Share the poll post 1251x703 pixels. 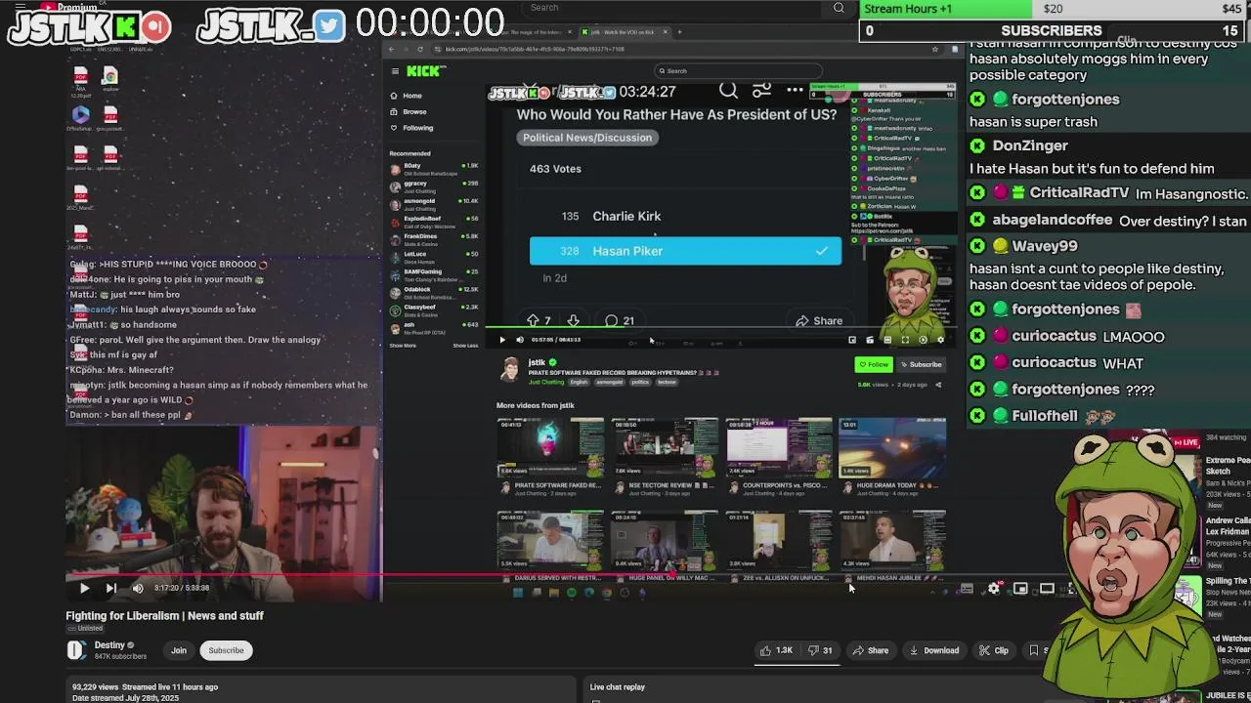tap(819, 320)
